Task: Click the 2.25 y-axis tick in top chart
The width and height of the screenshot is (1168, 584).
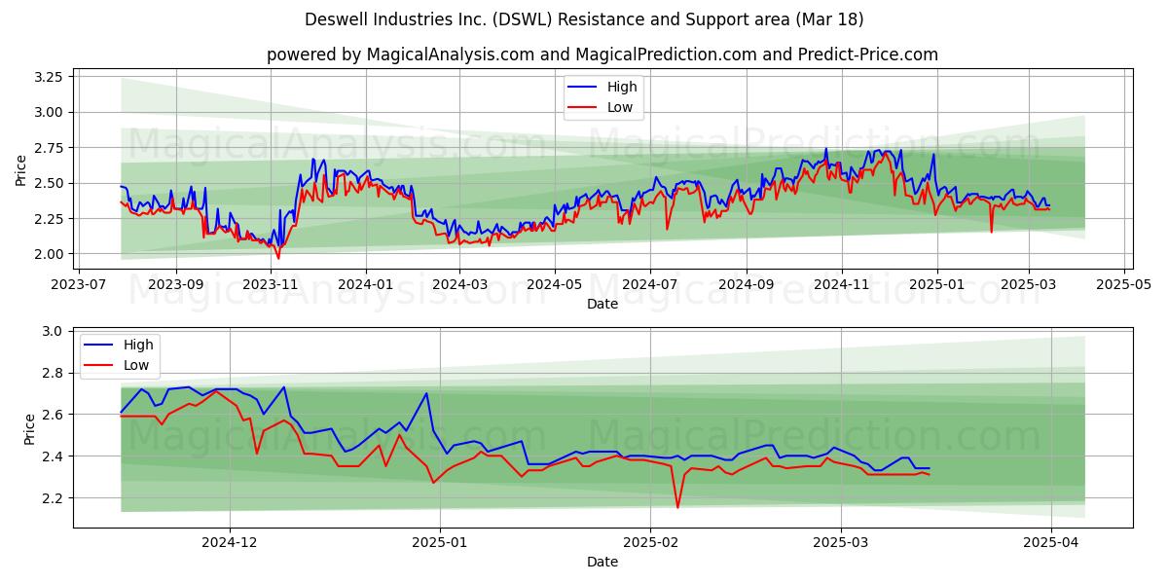Action: [49, 219]
